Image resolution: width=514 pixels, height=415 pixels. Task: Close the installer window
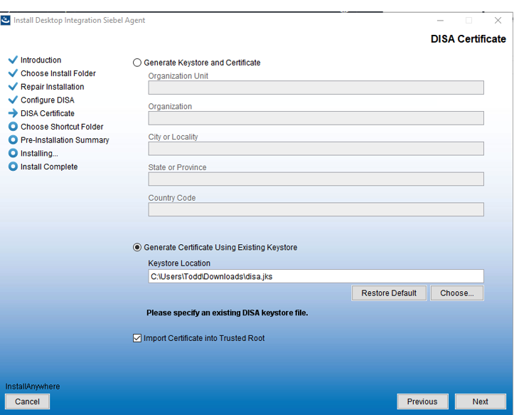click(498, 21)
